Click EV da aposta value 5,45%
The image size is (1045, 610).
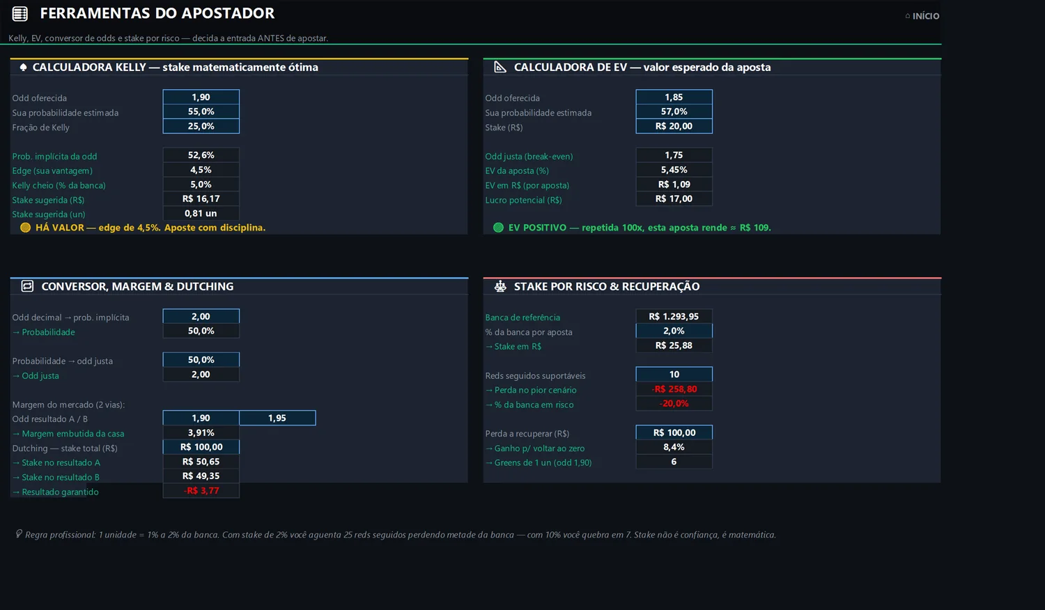[674, 170]
